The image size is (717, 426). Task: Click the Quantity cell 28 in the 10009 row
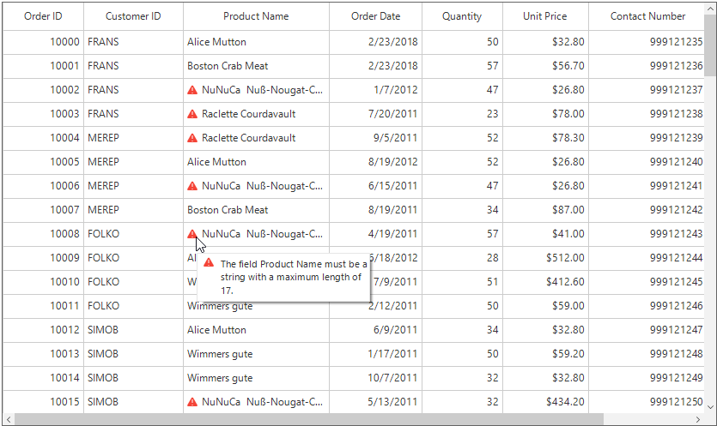462,258
